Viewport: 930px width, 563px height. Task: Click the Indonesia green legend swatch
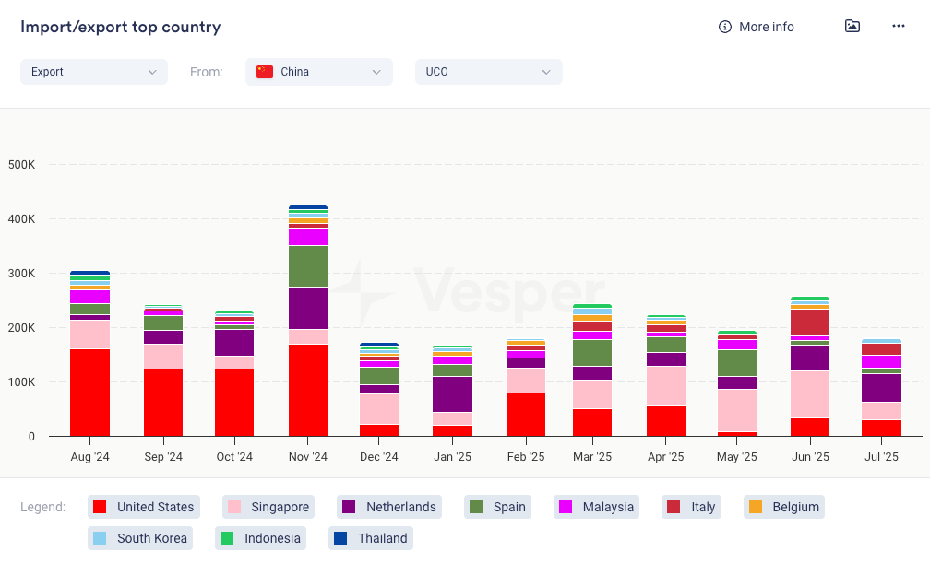tap(227, 538)
